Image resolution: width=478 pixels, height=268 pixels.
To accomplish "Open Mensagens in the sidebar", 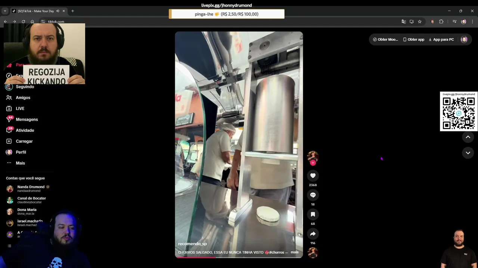I will click(27, 119).
